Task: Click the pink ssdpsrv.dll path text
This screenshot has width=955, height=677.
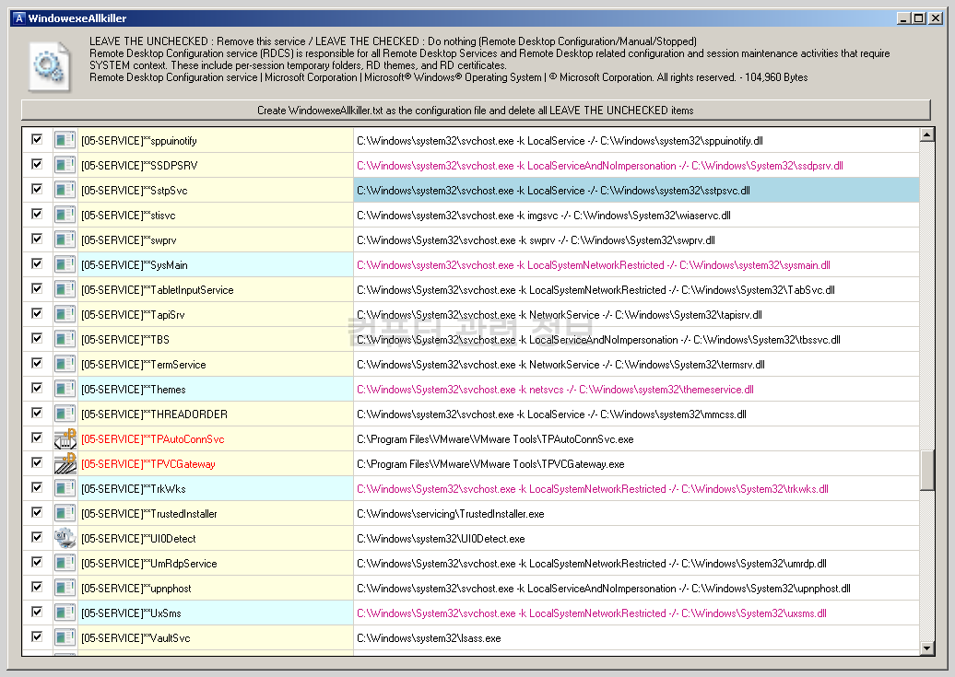Action: (x=600, y=166)
